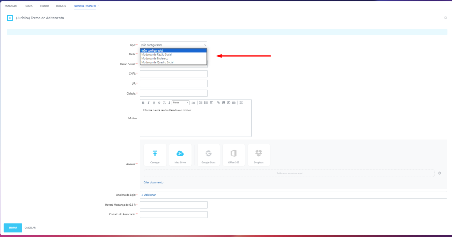
Task: Open the Enquete tab
Action: point(61,5)
